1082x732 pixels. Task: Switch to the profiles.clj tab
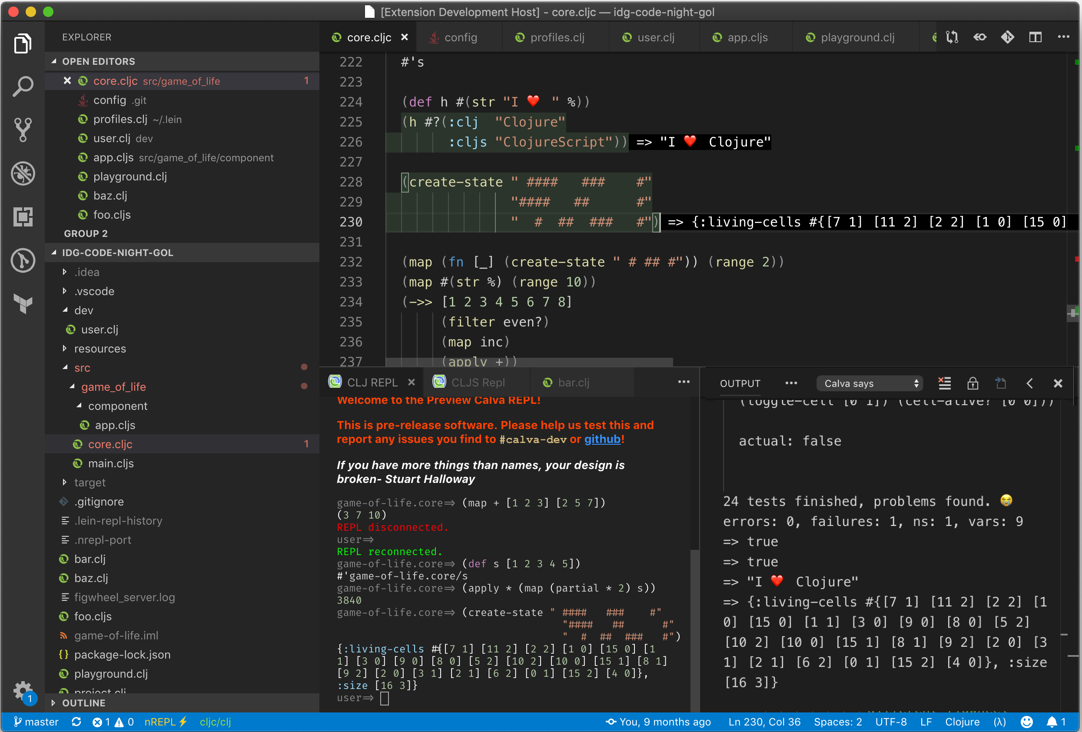tap(557, 37)
